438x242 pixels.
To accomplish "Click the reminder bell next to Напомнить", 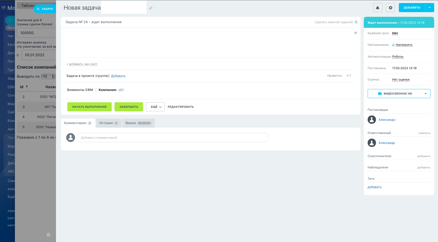I will pos(393,45).
